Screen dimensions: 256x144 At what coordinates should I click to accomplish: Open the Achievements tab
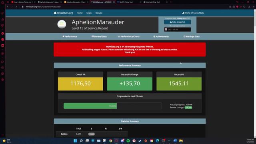click(161, 36)
